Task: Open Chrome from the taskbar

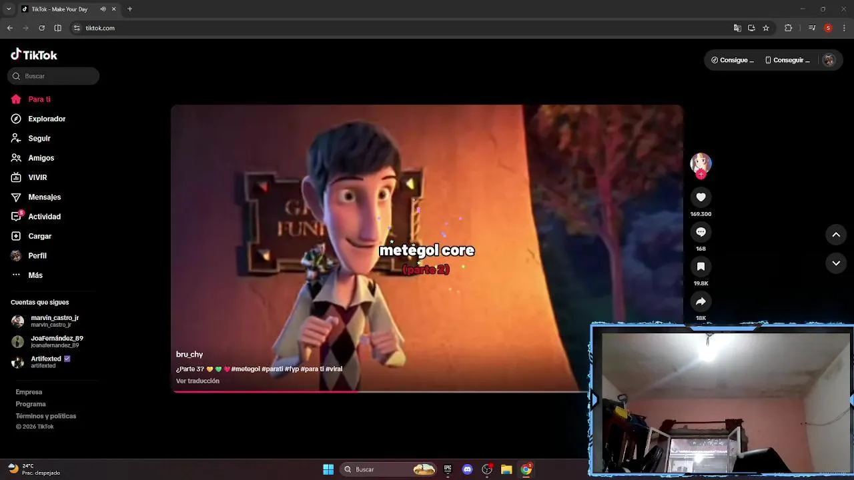Action: click(x=526, y=469)
